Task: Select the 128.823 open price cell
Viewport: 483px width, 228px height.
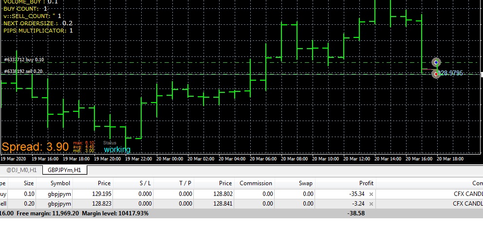Action: click(101, 204)
